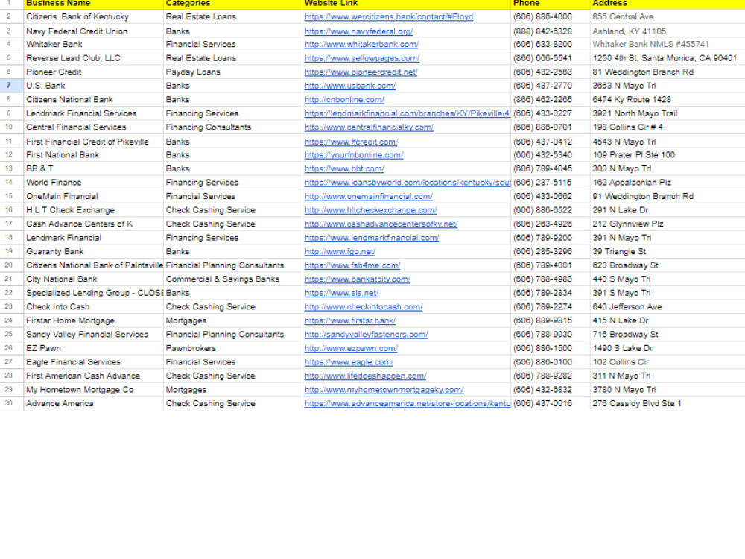Open the cashadvancecentersofky.net link
Screen dimensions: 745x559
click(381, 224)
